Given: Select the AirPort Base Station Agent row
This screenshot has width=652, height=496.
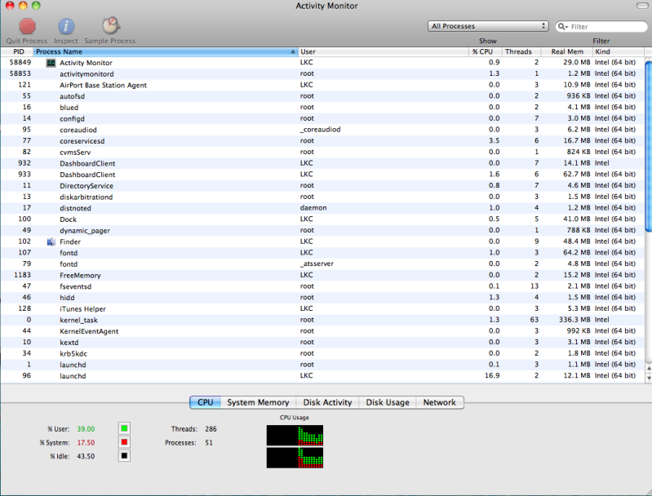Looking at the screenshot, I should 322,85.
